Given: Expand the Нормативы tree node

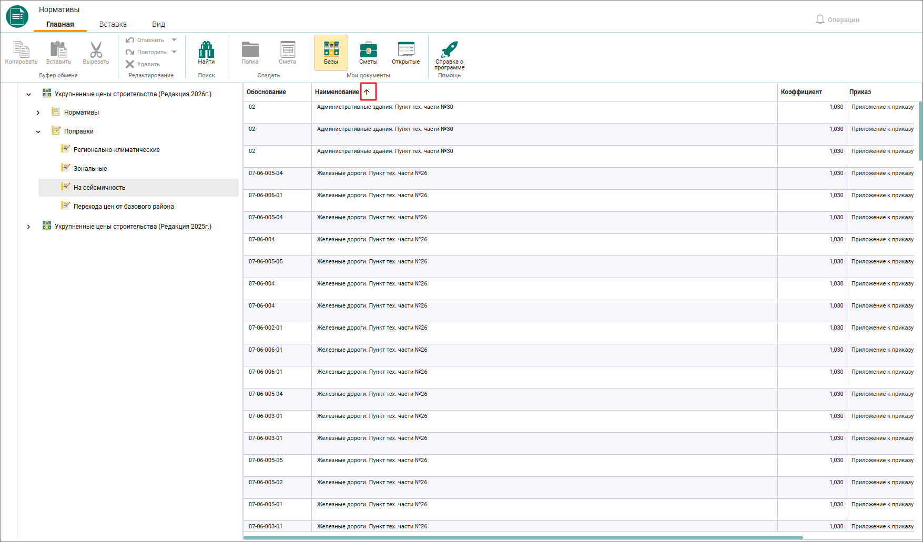Looking at the screenshot, I should (38, 113).
